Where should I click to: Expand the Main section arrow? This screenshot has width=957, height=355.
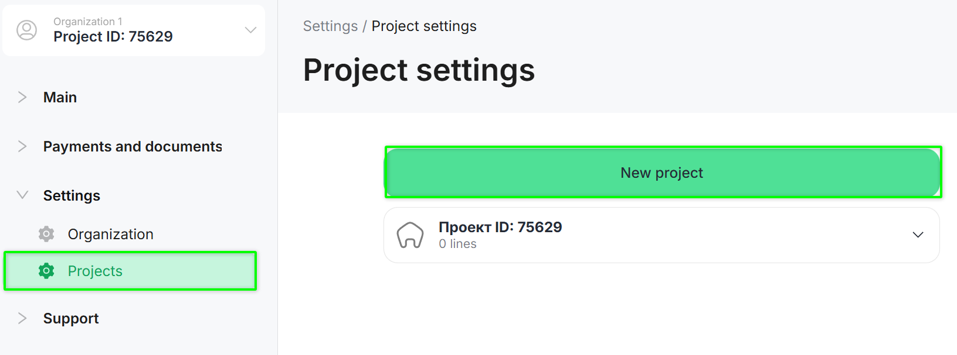click(x=22, y=97)
